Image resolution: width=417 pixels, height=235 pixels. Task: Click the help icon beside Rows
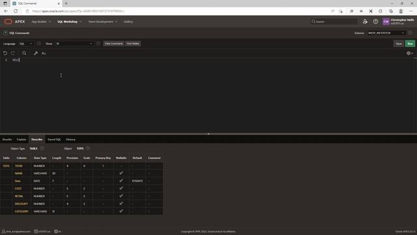coord(98,44)
